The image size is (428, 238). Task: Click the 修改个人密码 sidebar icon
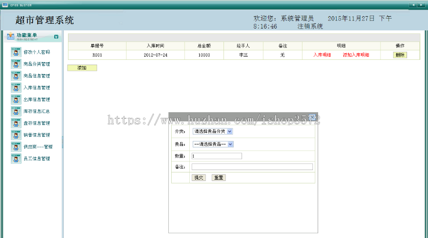16,52
